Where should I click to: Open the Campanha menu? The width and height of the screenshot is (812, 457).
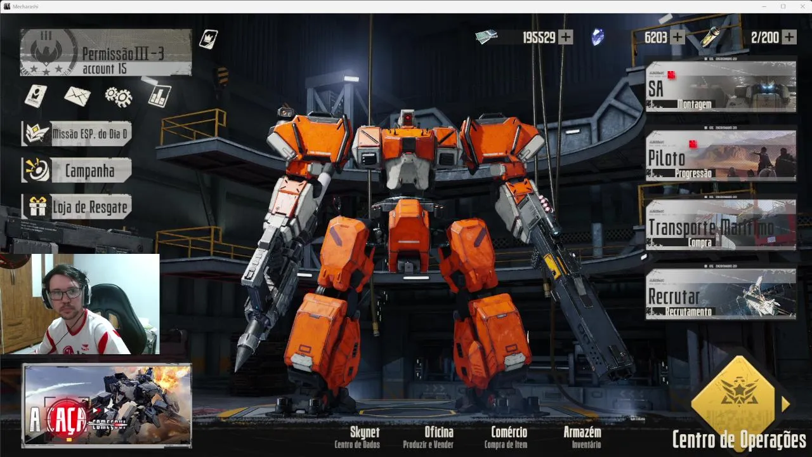pos(77,170)
